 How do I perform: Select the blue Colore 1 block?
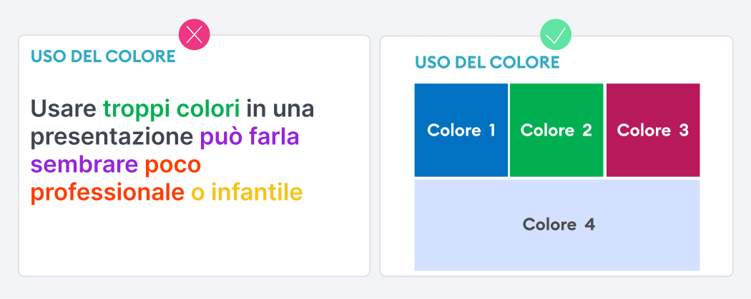(461, 130)
